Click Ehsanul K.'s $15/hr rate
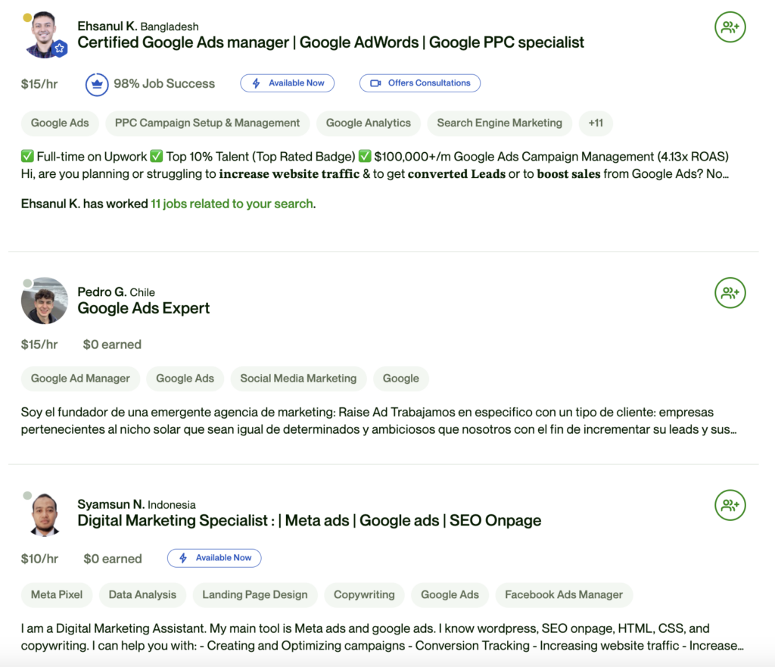Viewport: 775px width, 667px height. [x=39, y=84]
